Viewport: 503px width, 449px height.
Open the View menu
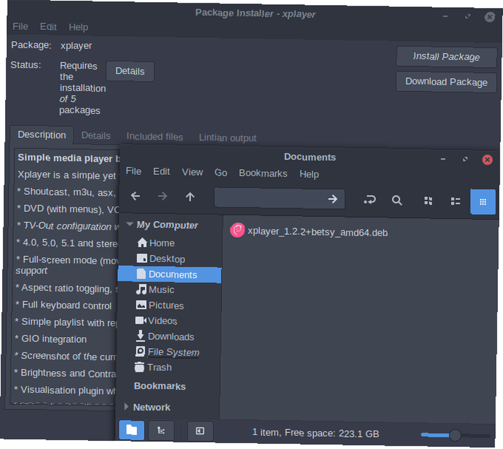(192, 172)
